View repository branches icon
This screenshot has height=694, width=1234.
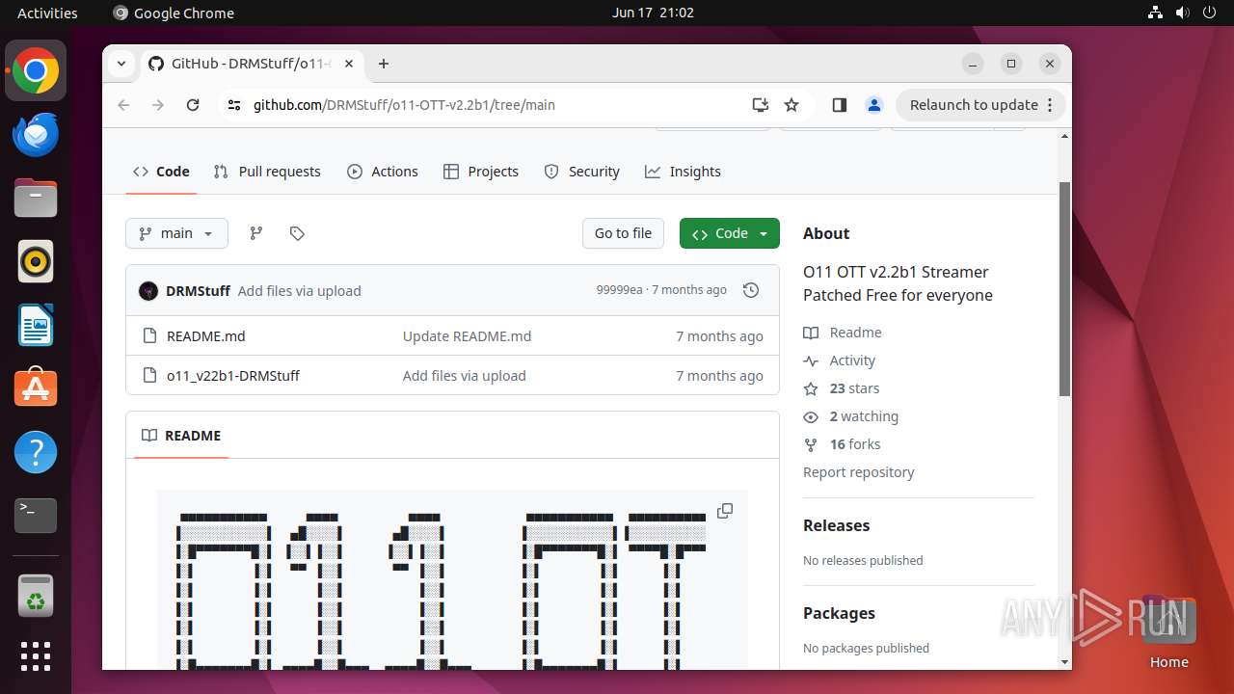255,233
